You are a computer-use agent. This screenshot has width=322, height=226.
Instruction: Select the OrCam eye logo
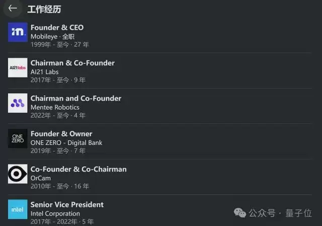18,174
